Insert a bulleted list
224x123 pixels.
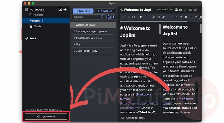pyautogui.click(x=171, y=17)
